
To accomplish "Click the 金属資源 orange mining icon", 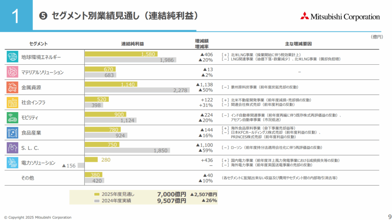I will (x=12, y=87).
